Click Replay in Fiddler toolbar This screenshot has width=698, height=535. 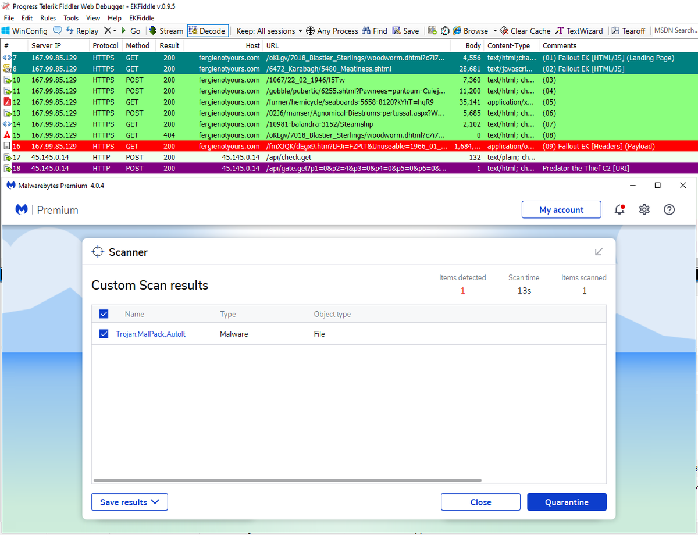(82, 31)
